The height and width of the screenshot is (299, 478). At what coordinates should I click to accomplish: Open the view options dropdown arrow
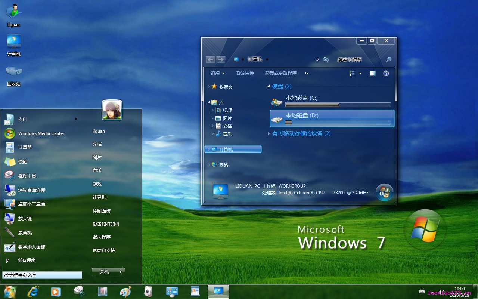point(360,73)
